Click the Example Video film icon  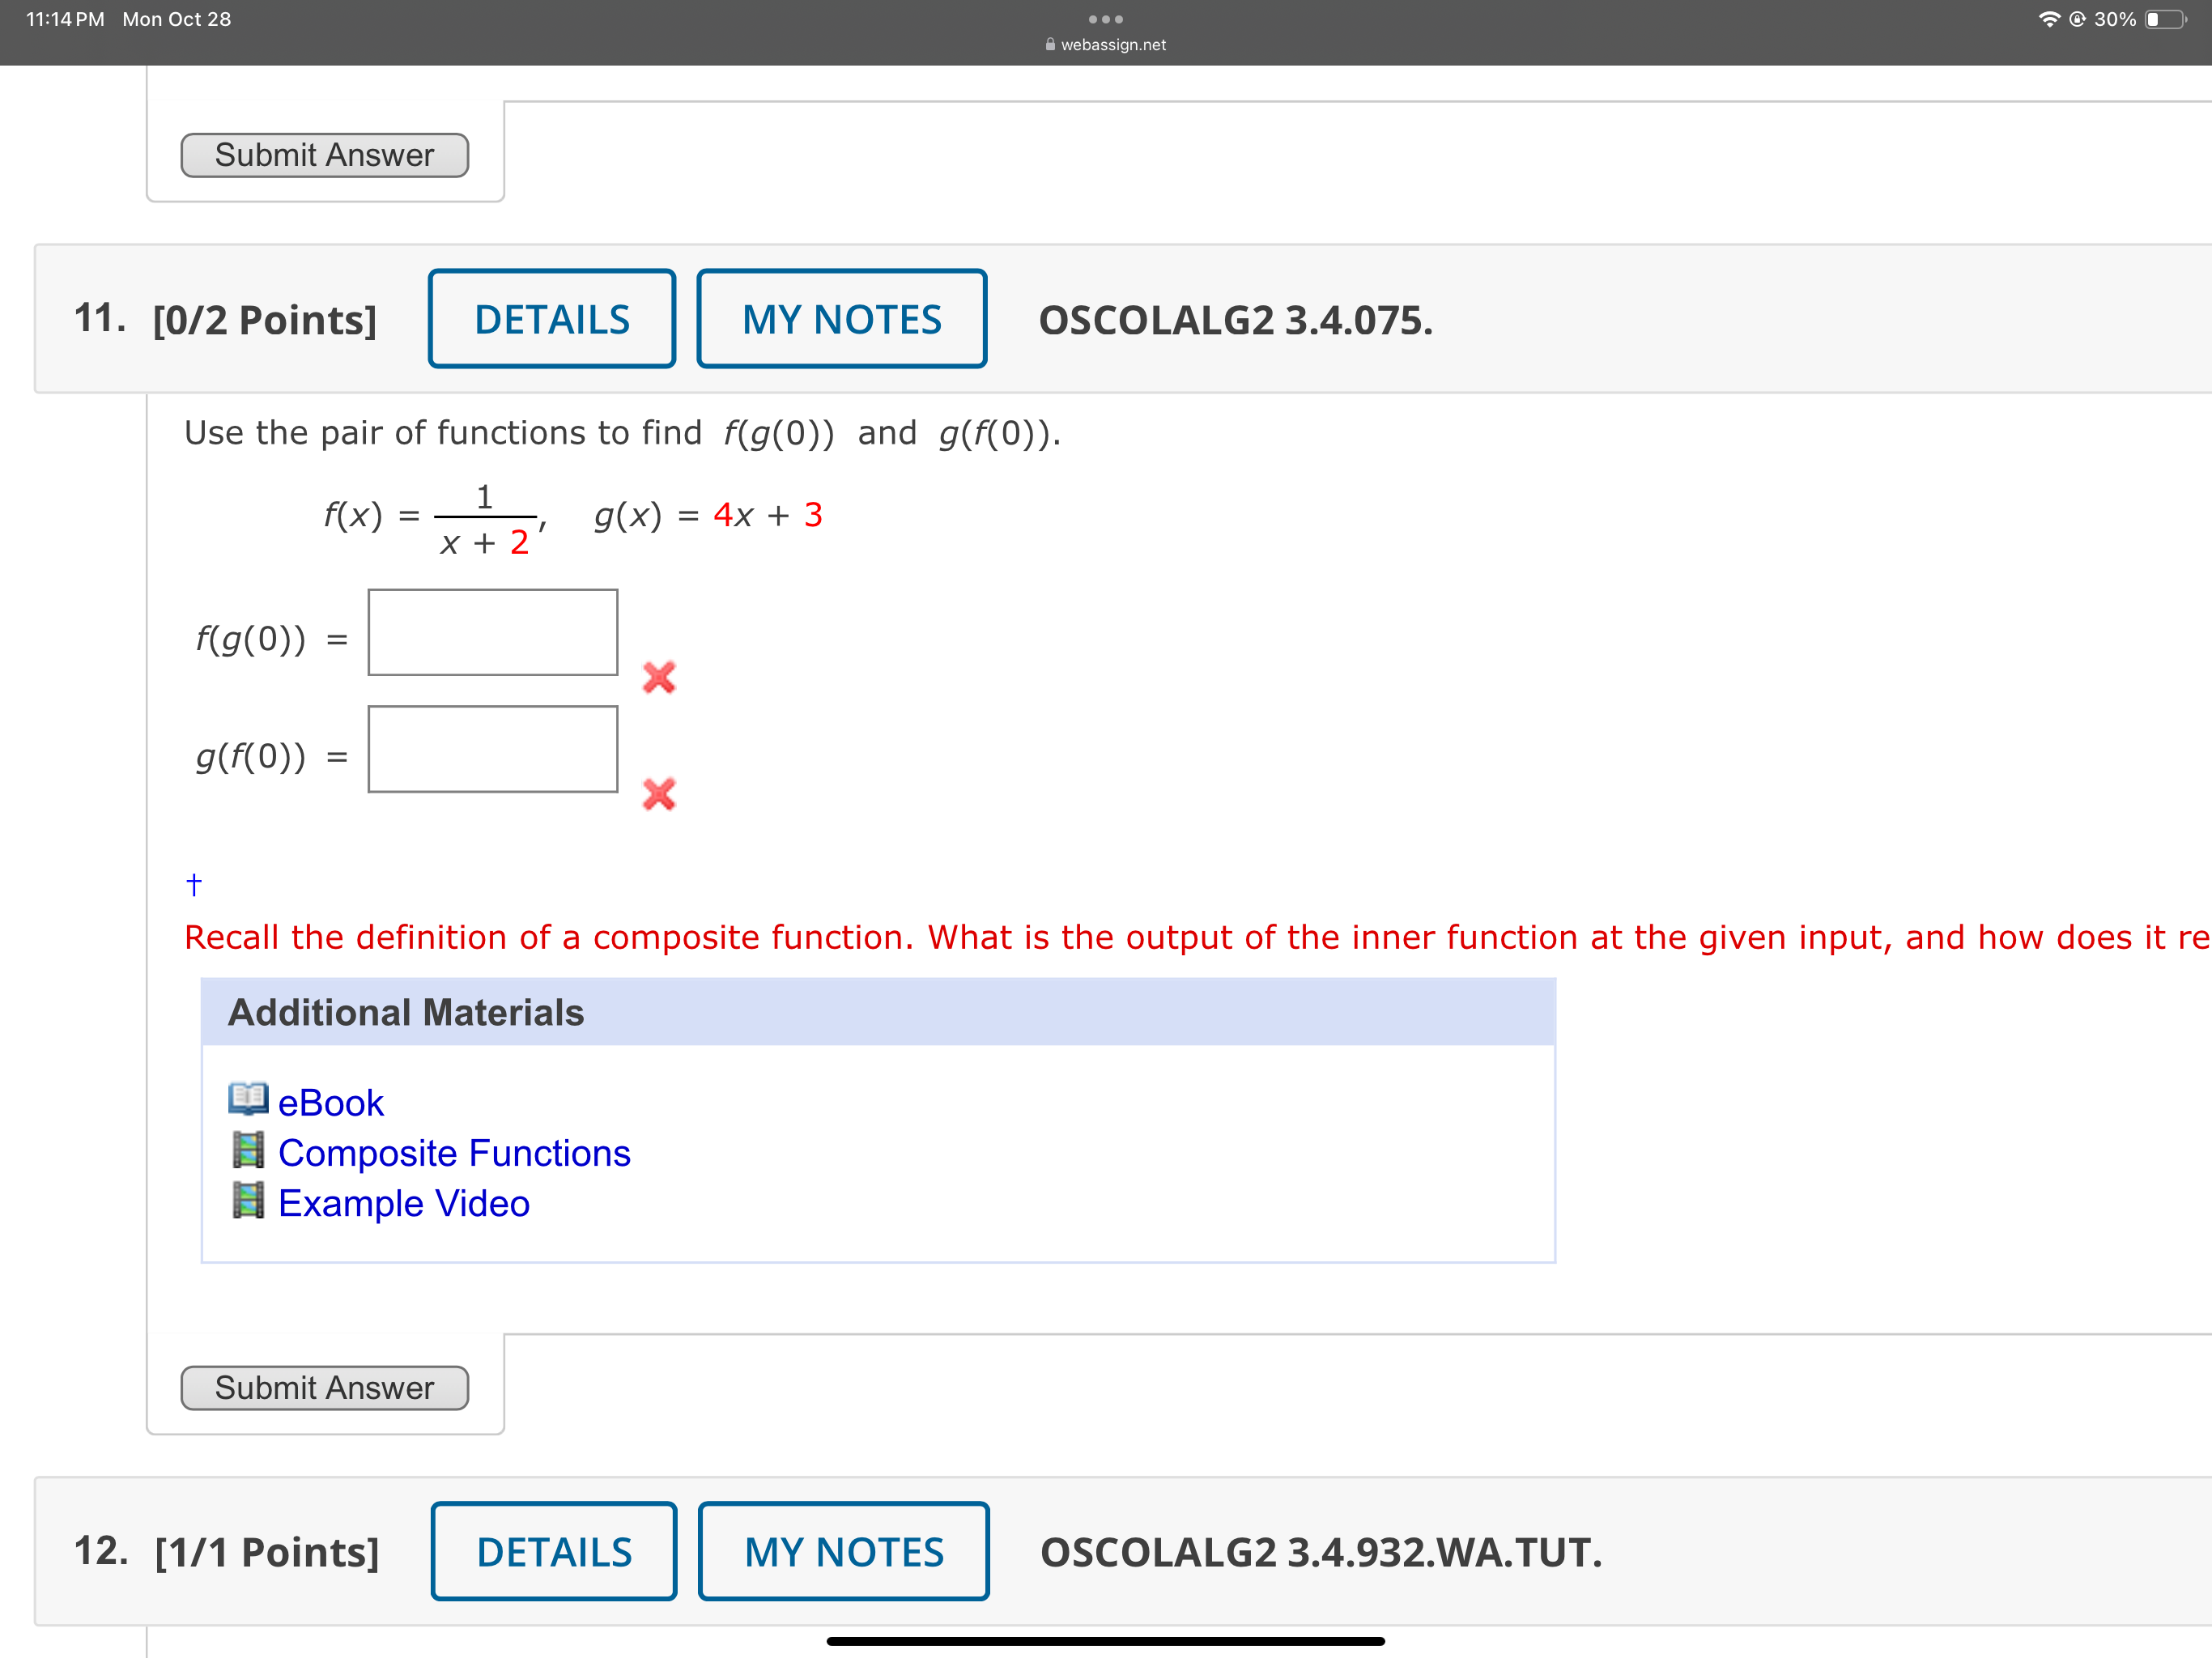[248, 1200]
